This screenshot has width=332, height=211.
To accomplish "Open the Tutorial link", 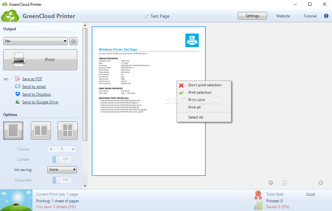I will 310,16.
